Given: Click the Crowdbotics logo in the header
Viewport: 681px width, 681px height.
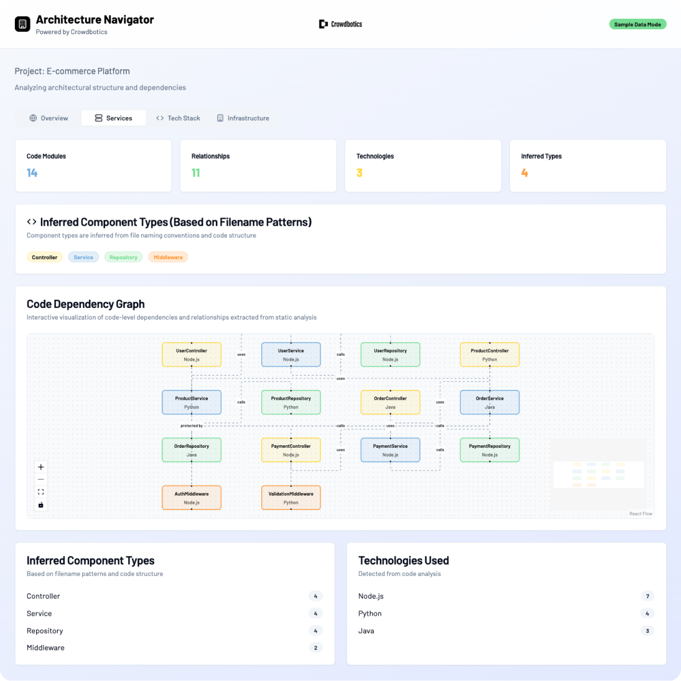Looking at the screenshot, I should (x=340, y=24).
